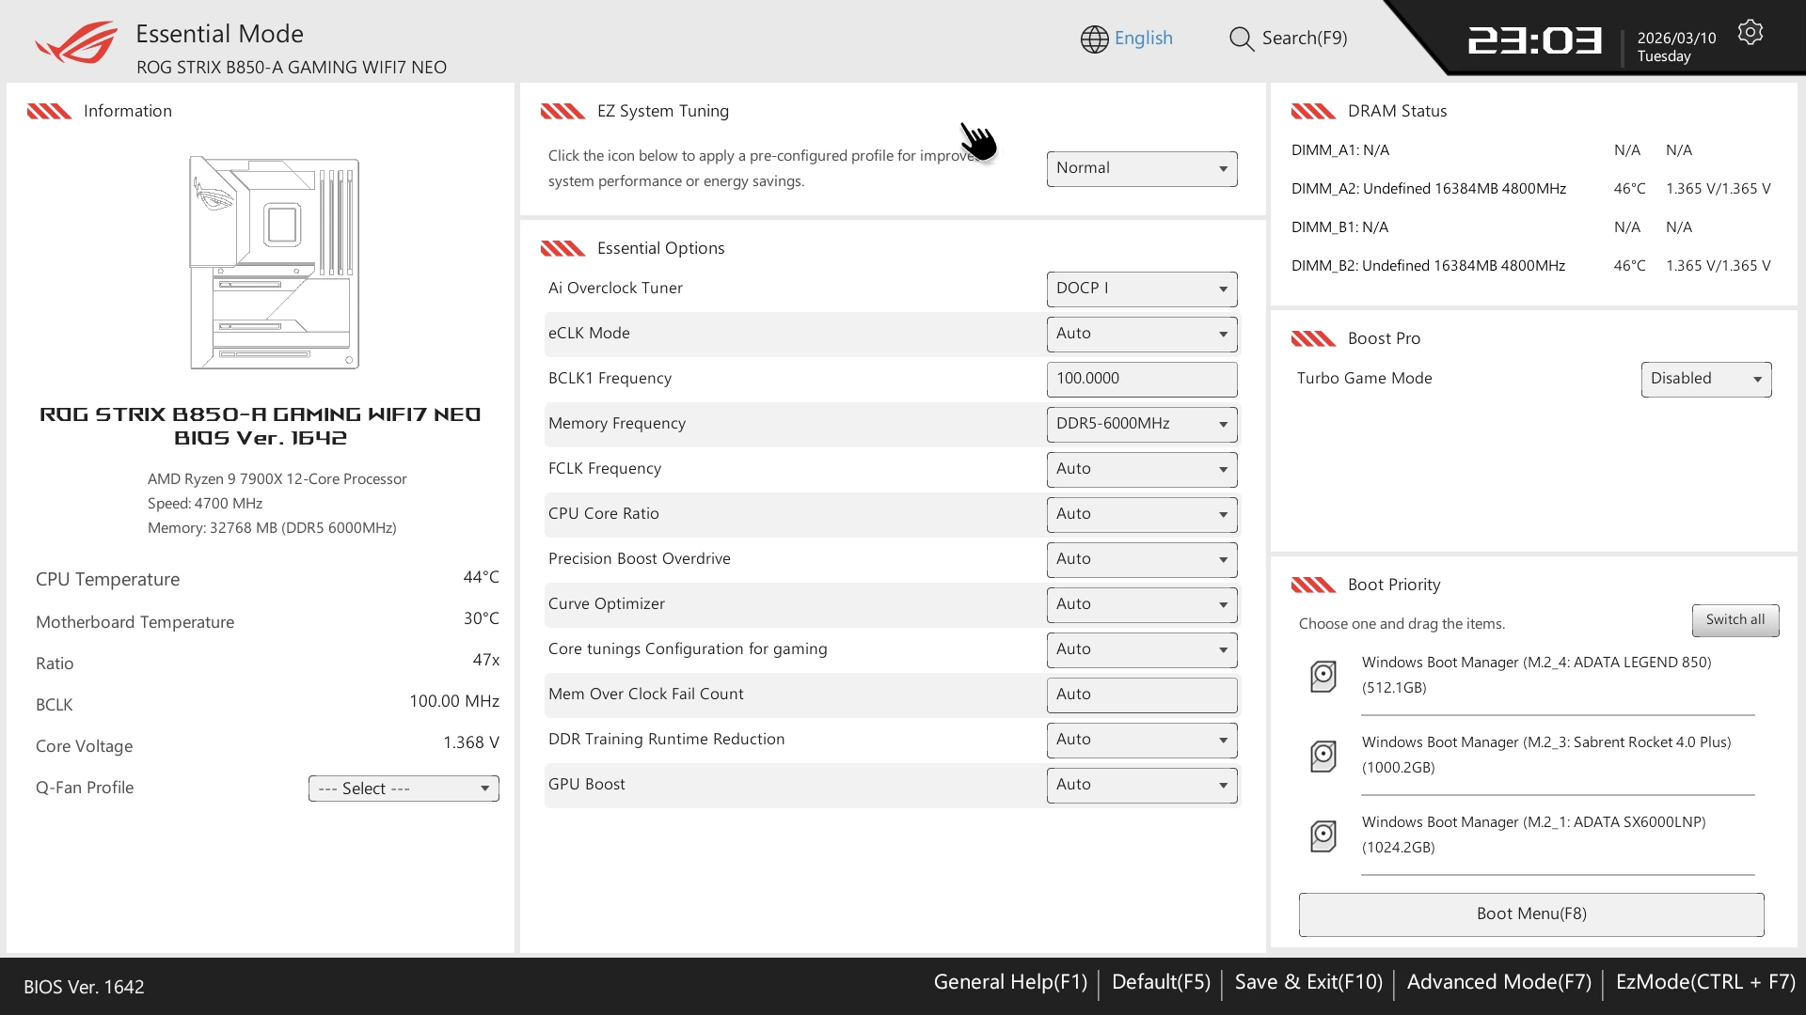Select Sabrent Rocket 4.0 Plus drive icon
1806x1015 pixels.
point(1323,756)
